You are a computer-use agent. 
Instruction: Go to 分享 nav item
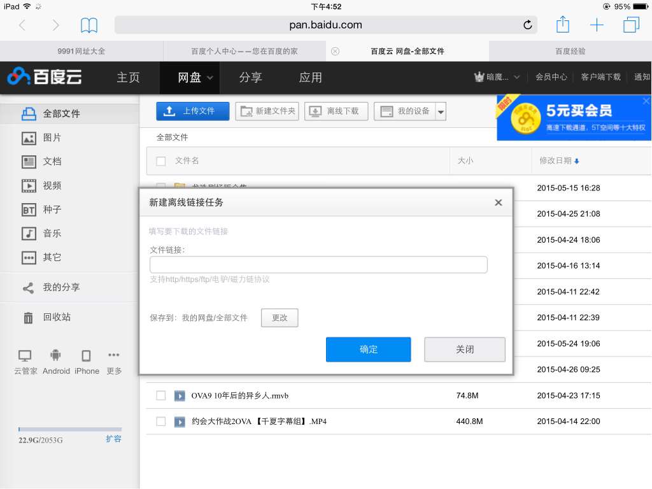coord(250,77)
